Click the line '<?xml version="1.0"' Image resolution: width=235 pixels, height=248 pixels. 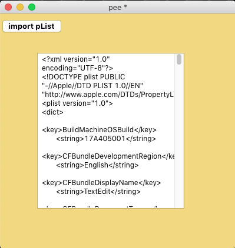[76, 59]
